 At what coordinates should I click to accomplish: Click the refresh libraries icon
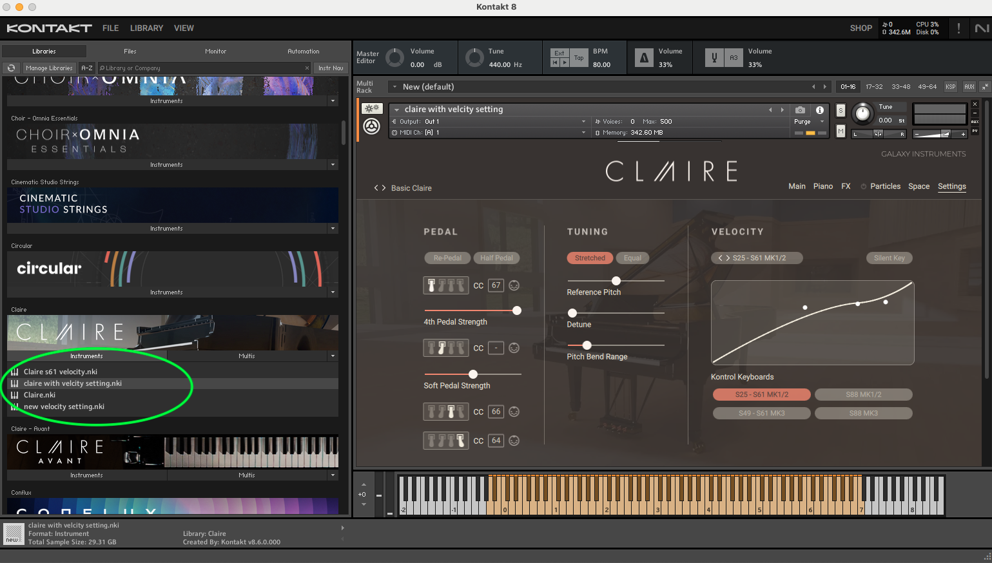[x=11, y=68]
